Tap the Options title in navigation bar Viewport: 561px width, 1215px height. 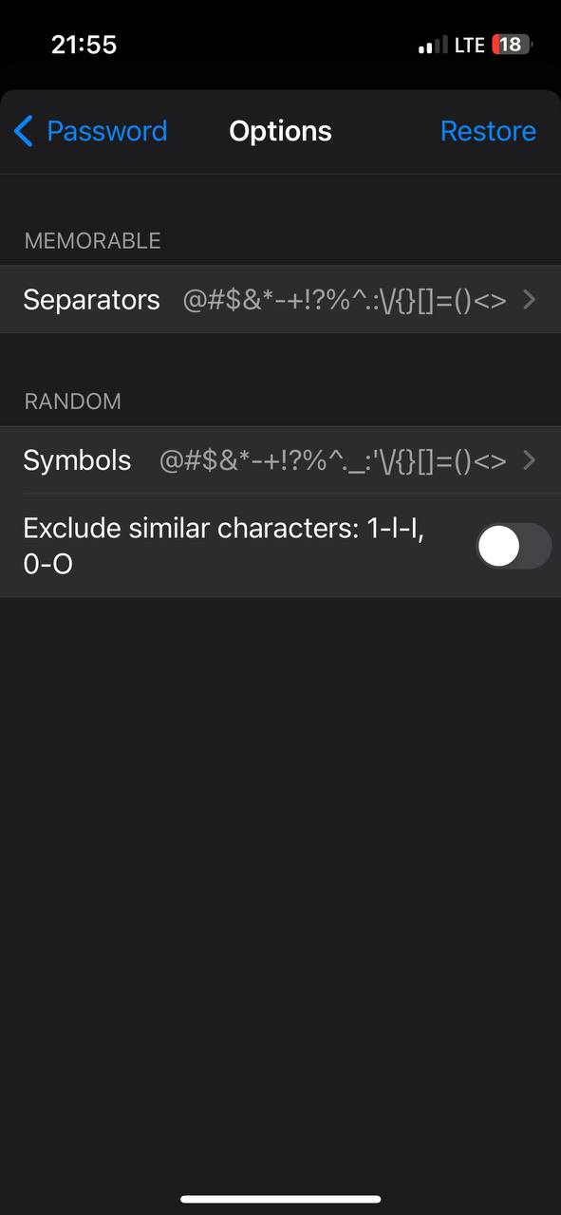pos(280,131)
